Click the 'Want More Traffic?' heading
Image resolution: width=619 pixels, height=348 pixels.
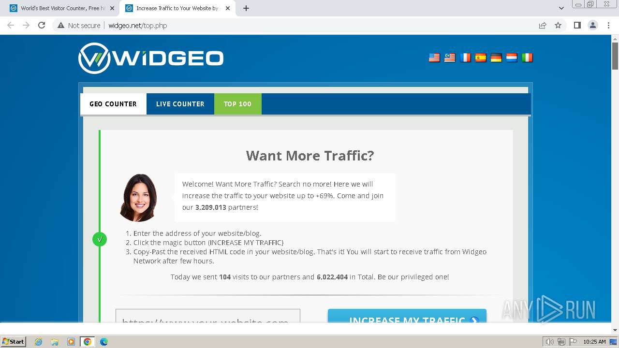coord(310,156)
